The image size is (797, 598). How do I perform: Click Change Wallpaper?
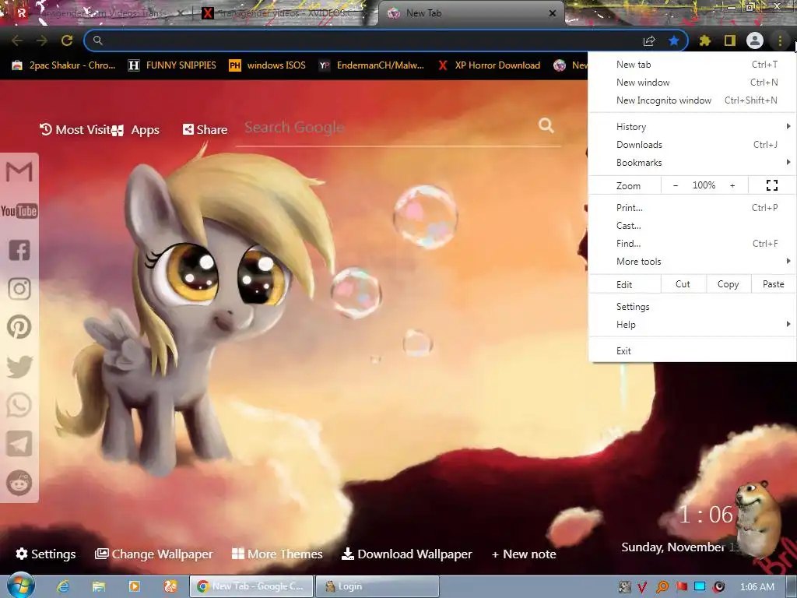tap(154, 554)
